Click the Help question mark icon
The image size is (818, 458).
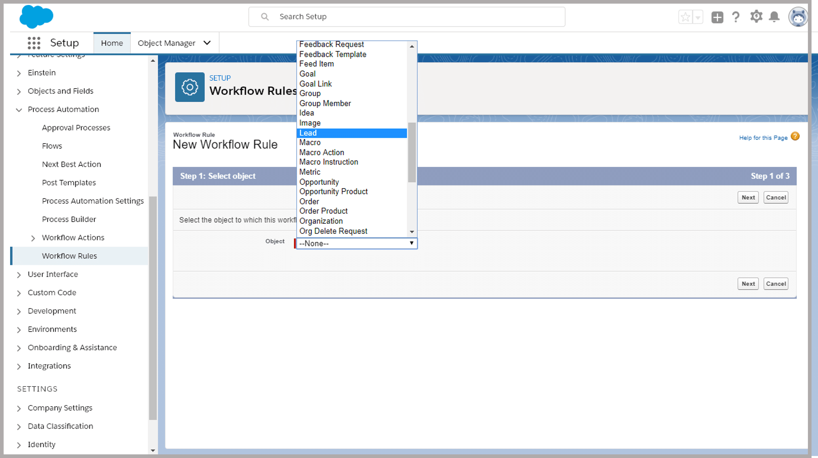[736, 16]
